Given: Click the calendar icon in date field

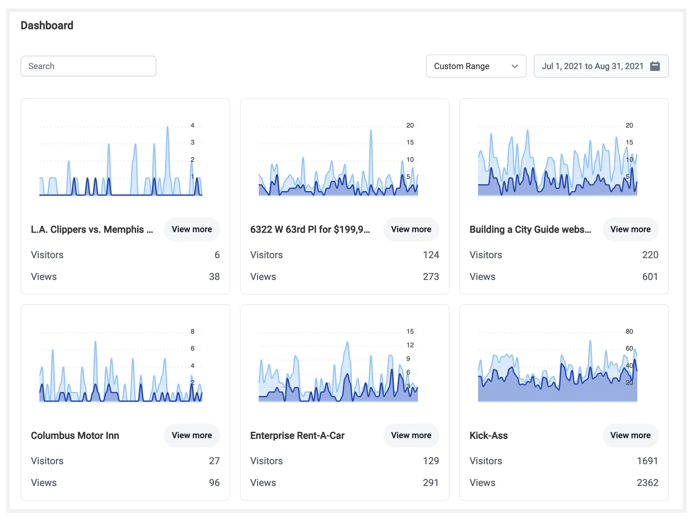Looking at the screenshot, I should (x=654, y=66).
